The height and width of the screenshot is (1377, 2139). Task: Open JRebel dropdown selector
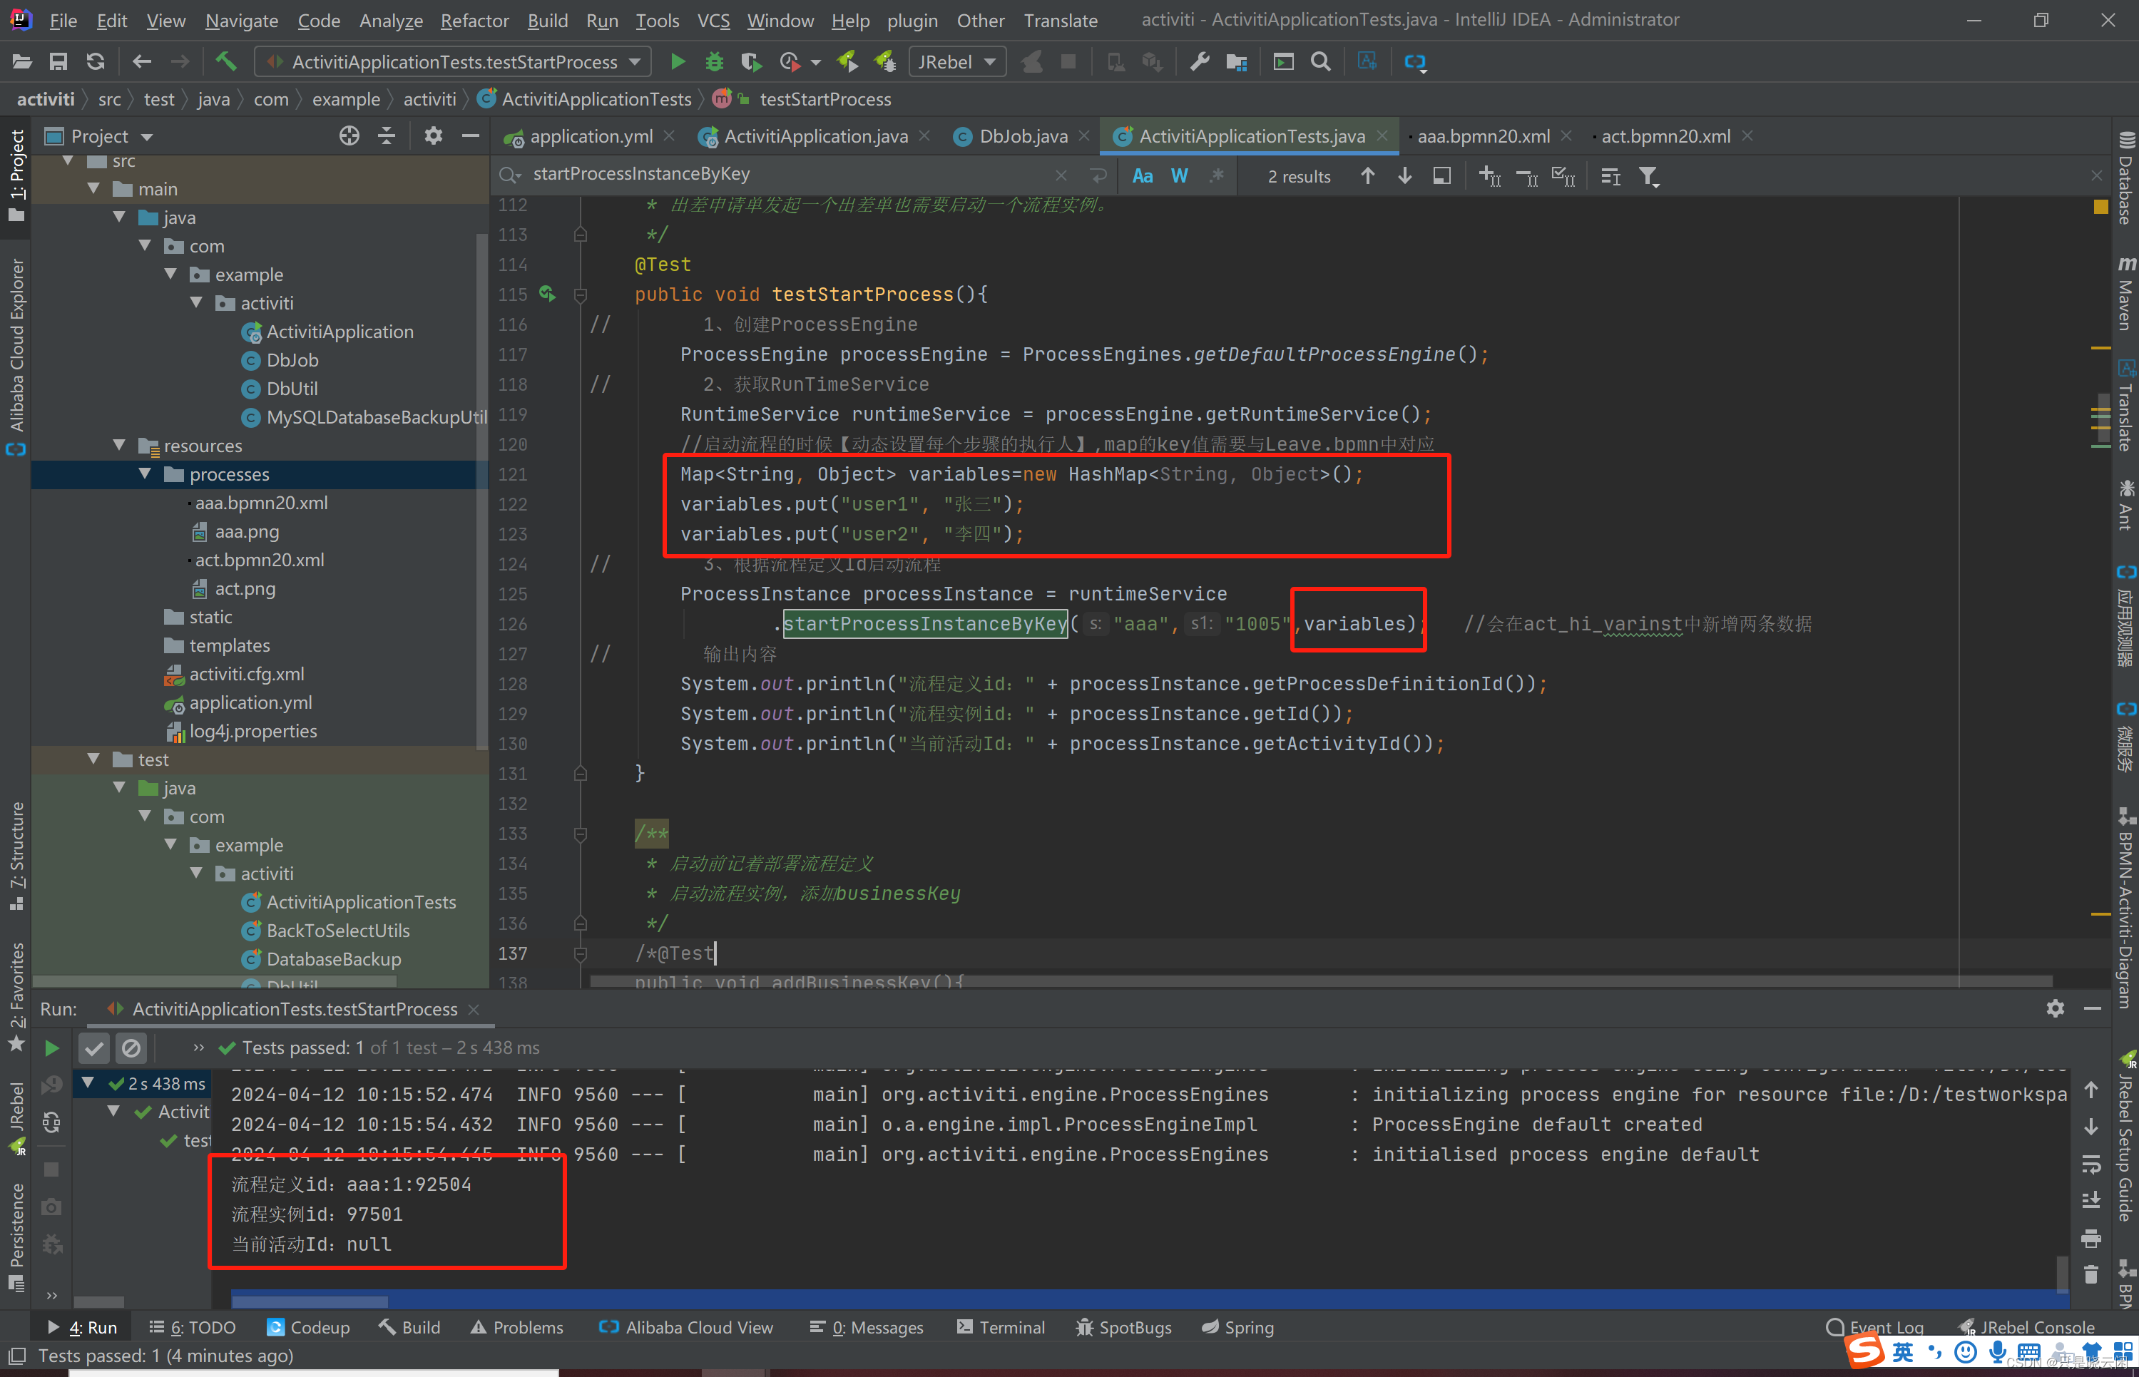pos(957,62)
